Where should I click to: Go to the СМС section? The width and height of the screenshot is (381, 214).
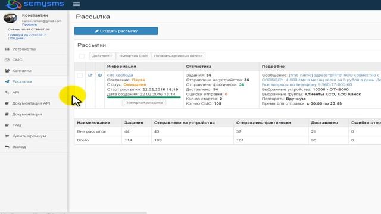point(17,60)
